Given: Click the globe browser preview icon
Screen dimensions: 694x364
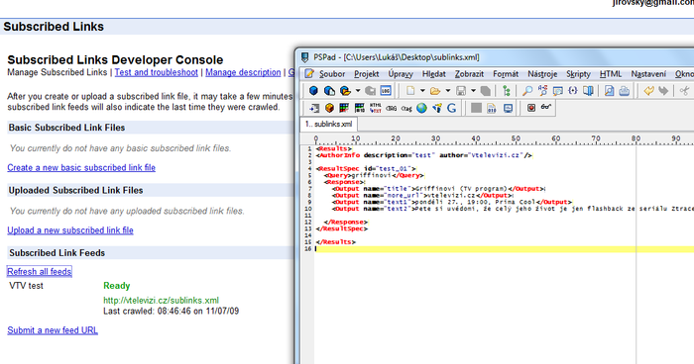Looking at the screenshot, I should pos(421,108).
